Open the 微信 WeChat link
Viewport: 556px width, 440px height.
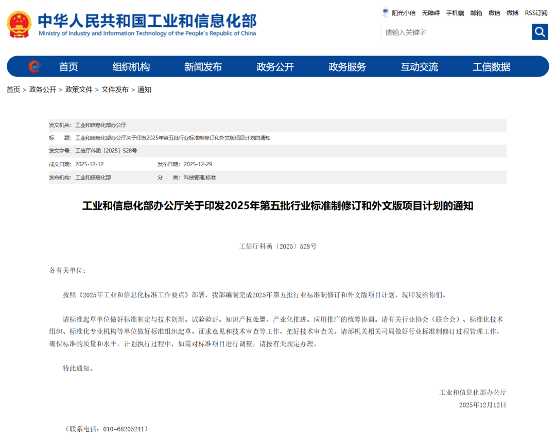pyautogui.click(x=494, y=12)
